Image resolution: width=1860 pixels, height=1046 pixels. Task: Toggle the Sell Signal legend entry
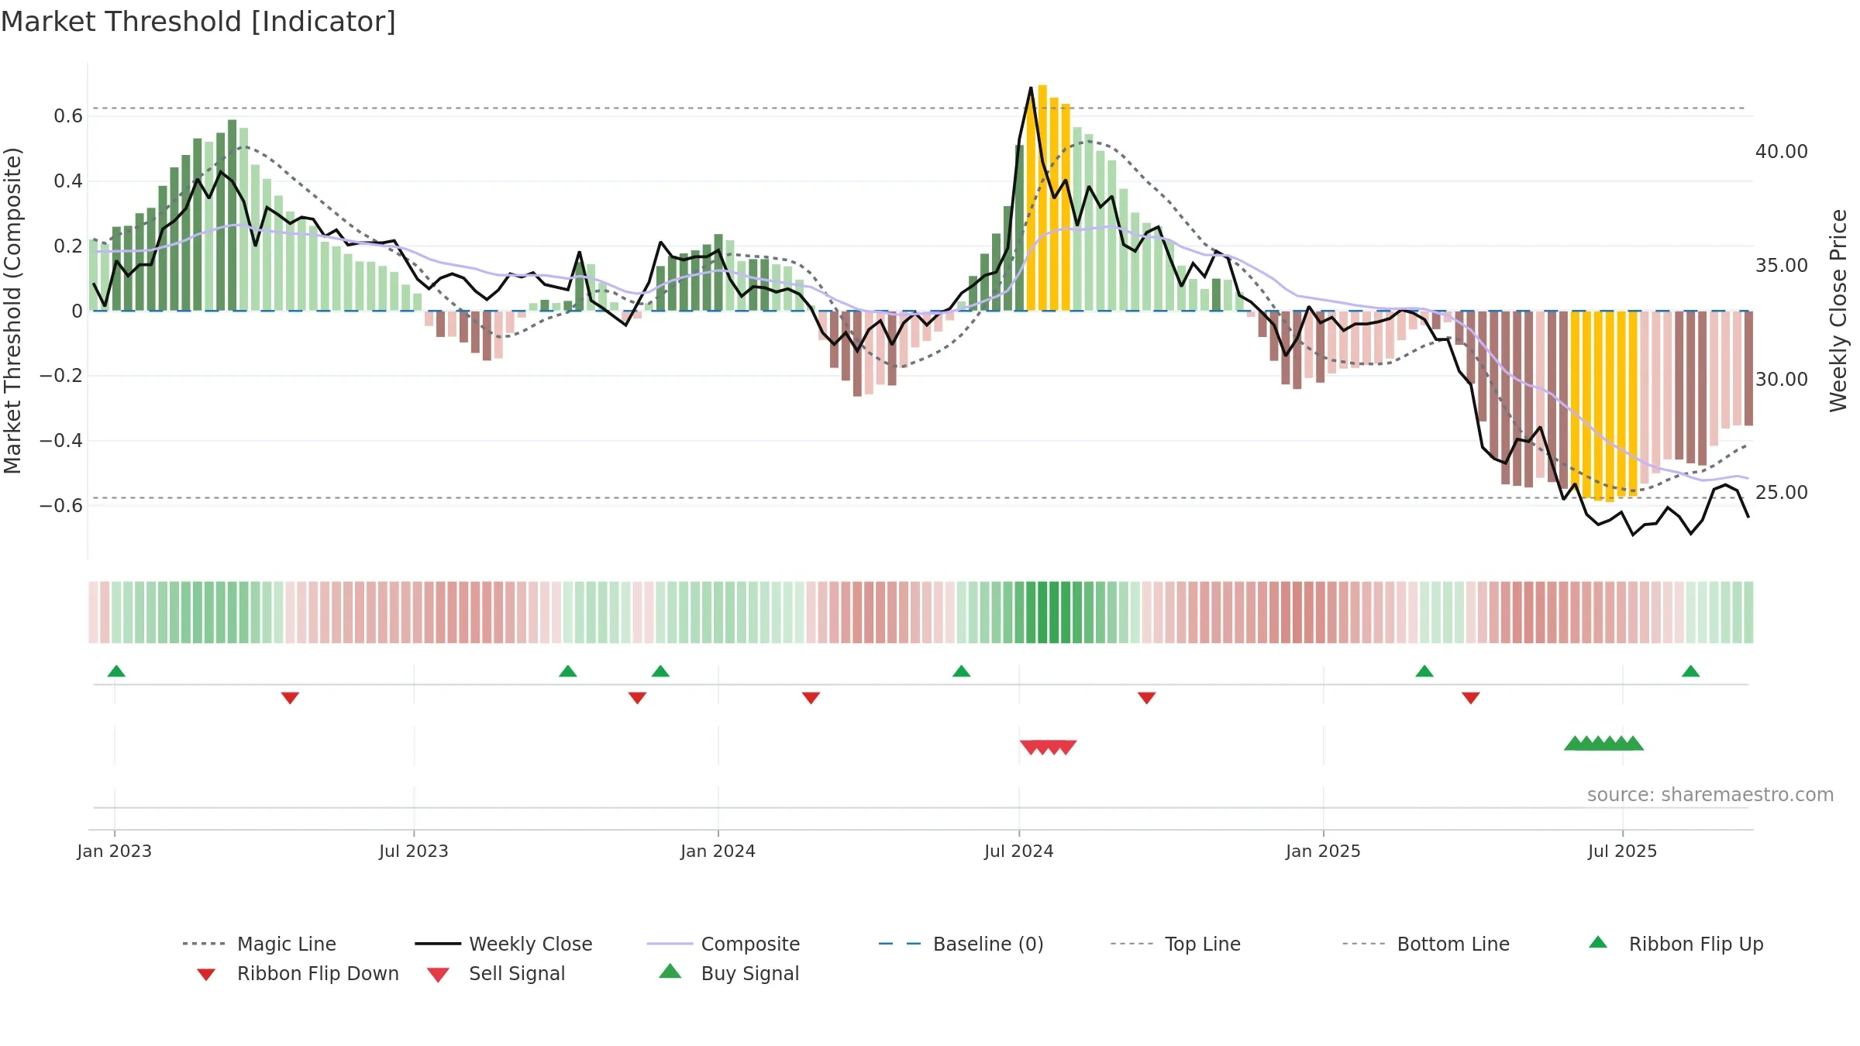[x=496, y=973]
